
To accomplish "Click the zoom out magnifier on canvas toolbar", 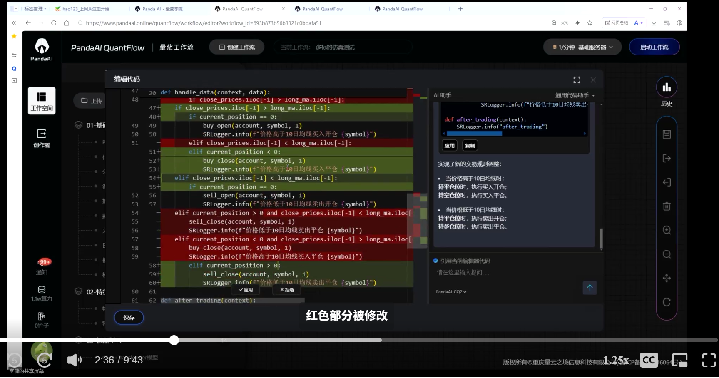I will (667, 254).
